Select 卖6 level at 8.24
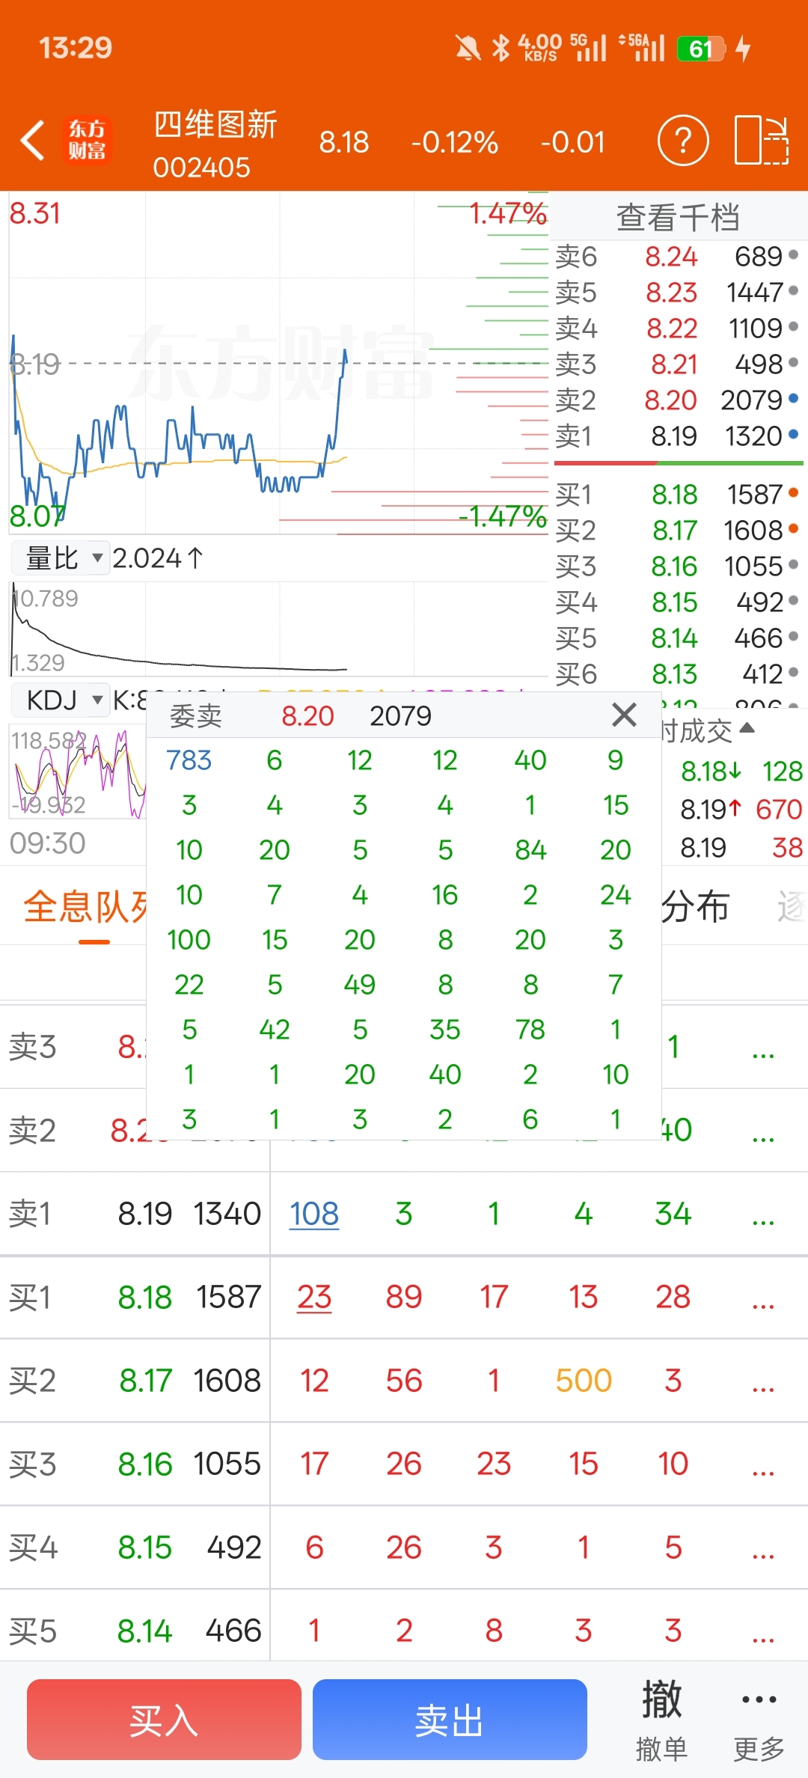Viewport: 808px width, 1778px height. pos(677,257)
